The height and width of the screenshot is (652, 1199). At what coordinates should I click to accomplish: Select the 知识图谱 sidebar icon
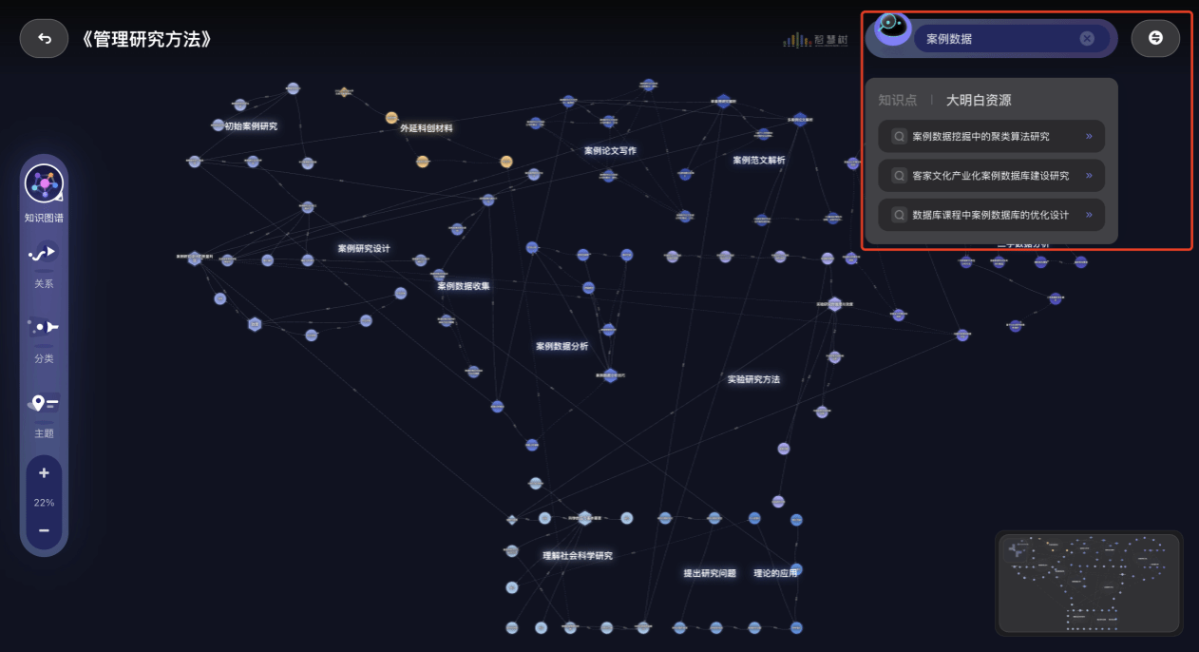[x=44, y=184]
